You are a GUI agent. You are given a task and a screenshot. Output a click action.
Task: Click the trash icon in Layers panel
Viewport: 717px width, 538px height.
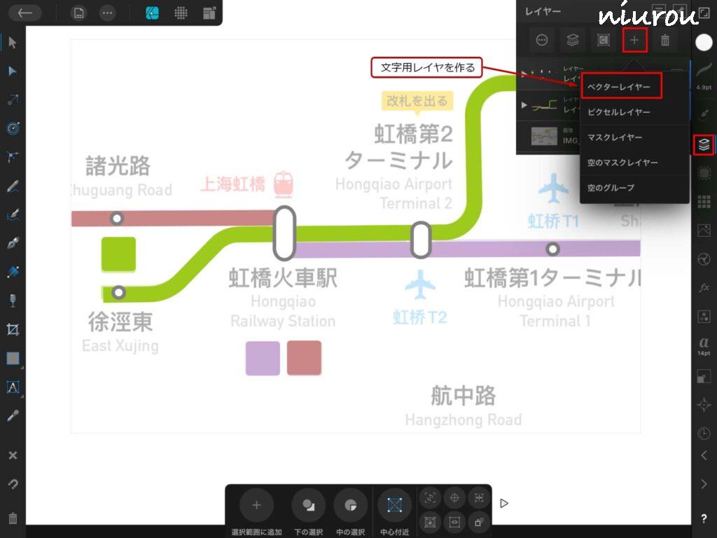coord(665,41)
